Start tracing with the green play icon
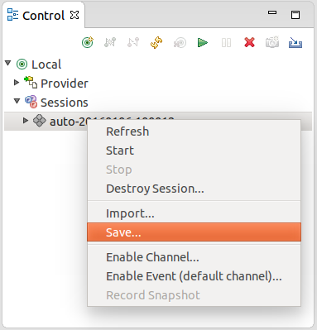This screenshot has height=330, width=317. point(203,43)
